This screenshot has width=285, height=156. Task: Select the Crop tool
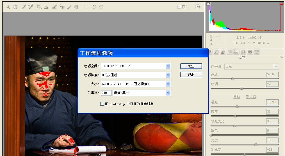[39, 7]
